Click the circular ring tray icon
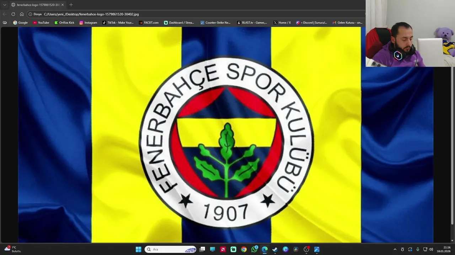 (402, 249)
